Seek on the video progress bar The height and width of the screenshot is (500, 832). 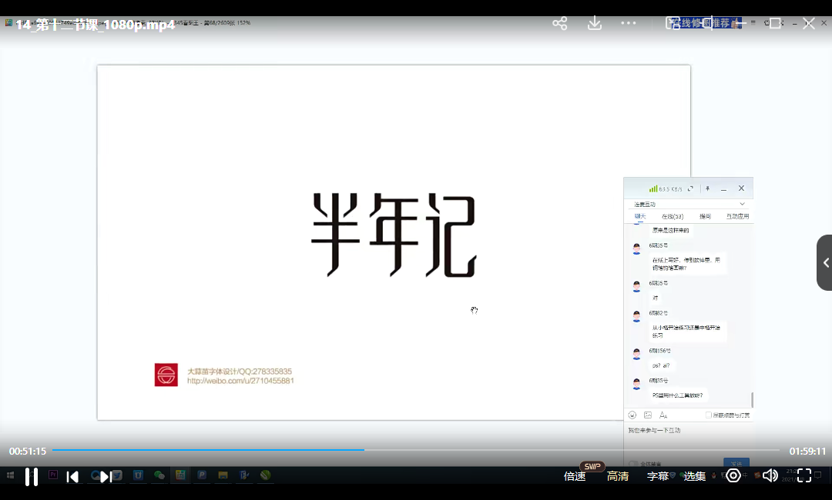415,450
